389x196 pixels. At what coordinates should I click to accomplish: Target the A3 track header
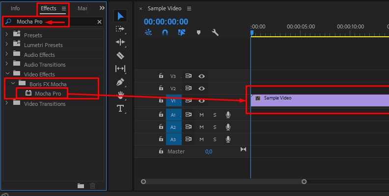174,139
